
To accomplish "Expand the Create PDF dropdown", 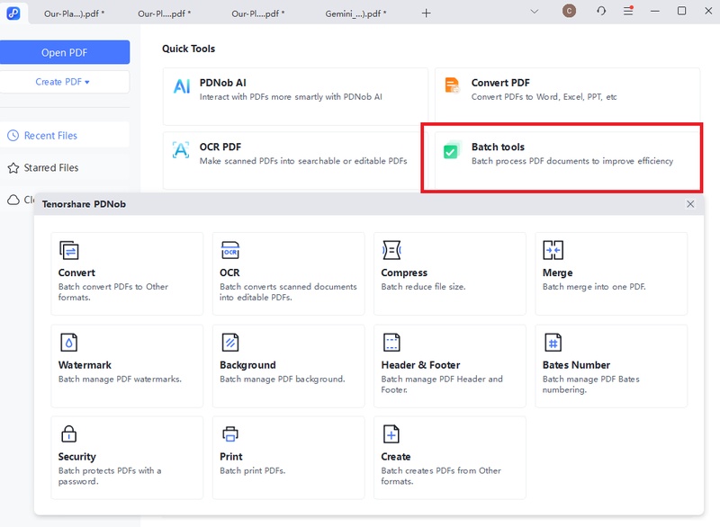I will point(65,81).
